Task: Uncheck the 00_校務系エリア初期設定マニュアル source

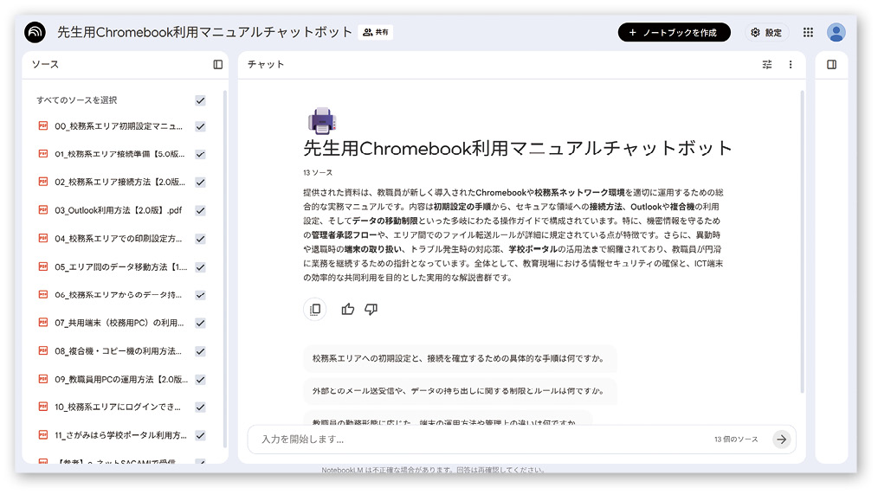Action: (x=200, y=126)
